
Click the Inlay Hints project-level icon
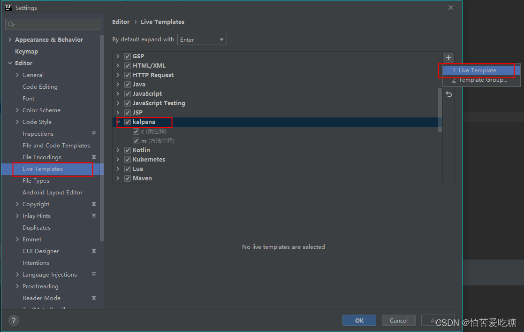point(94,216)
